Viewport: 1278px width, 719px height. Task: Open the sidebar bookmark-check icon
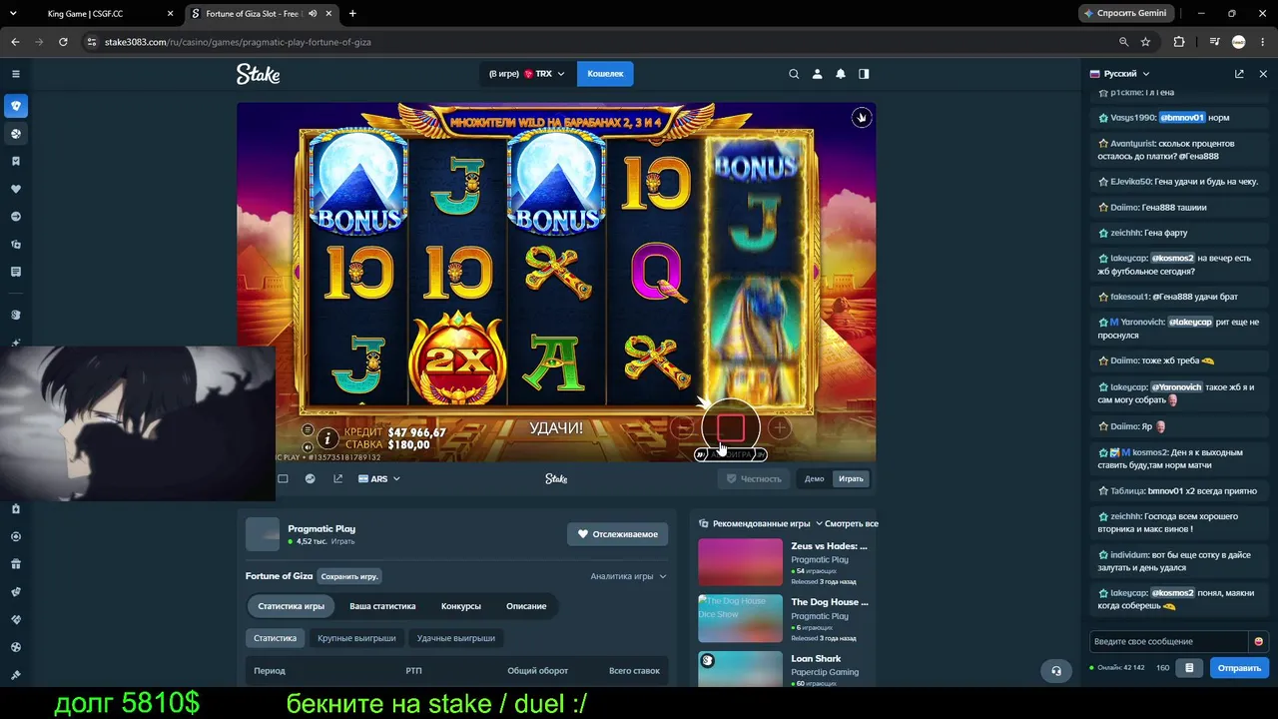[15, 161]
